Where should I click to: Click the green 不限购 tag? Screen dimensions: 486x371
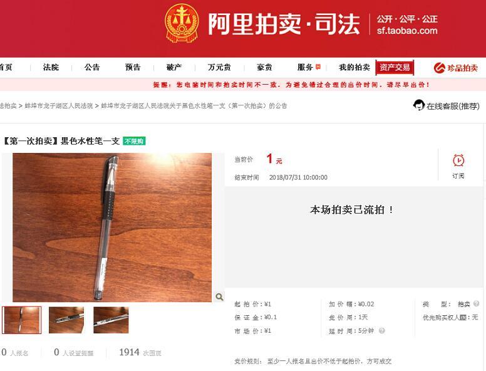pos(134,141)
